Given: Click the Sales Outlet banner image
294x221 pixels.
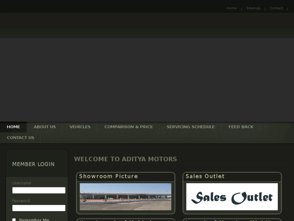Looking at the screenshot, I should (x=232, y=197).
